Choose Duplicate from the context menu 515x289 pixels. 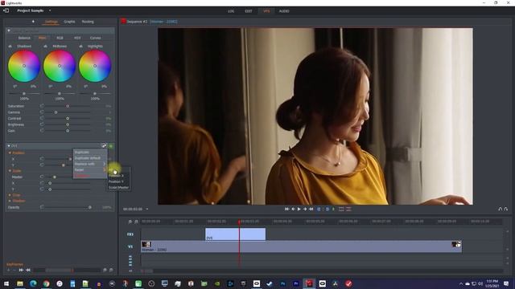(89, 152)
